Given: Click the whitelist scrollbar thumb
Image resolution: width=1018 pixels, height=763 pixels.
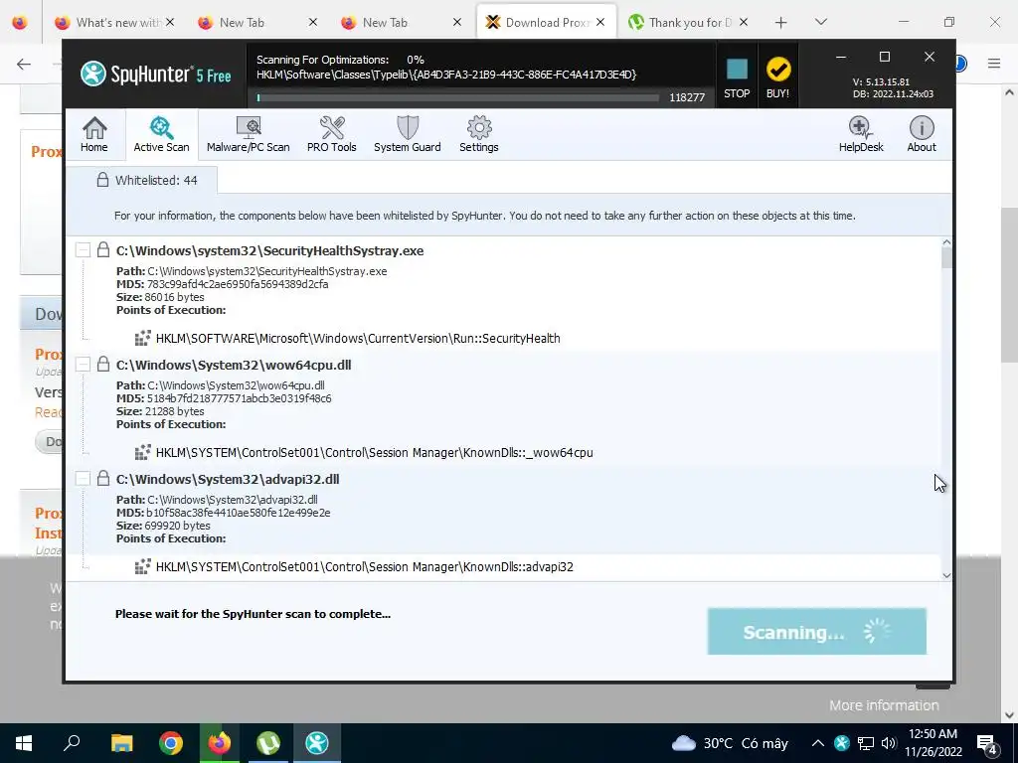Looking at the screenshot, I should 946,257.
